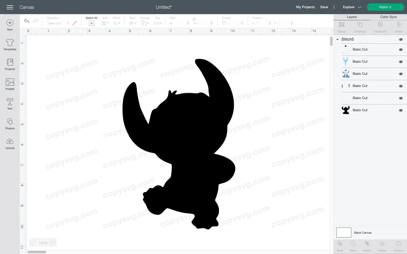Click the green Make It button
Viewport: 407px width, 254px height.
[x=385, y=7]
